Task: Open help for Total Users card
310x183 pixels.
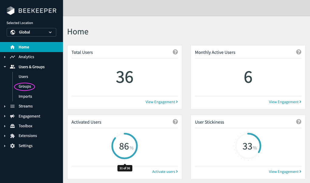Action: (175, 52)
